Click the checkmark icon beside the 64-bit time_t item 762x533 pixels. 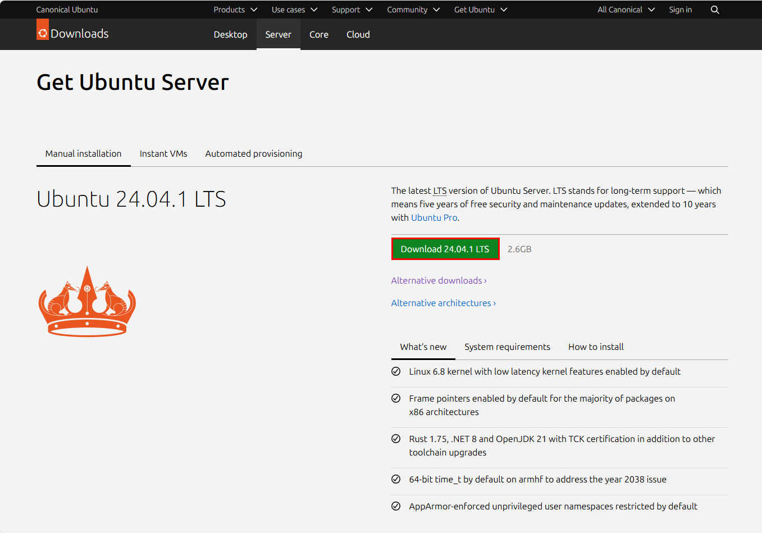click(x=396, y=479)
